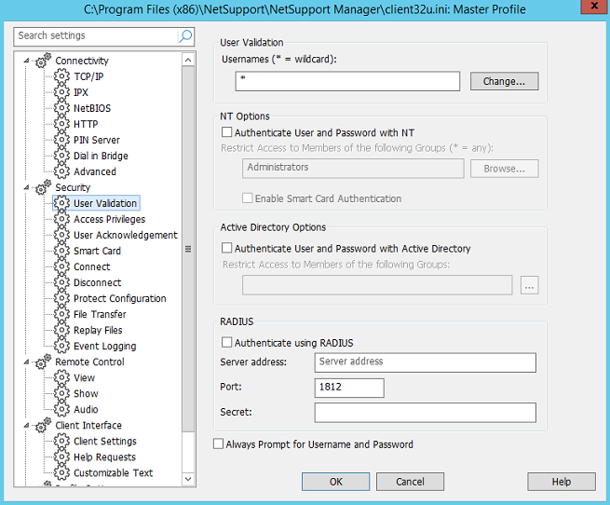
Task: Confirm settings with the OK button
Action: pos(336,482)
